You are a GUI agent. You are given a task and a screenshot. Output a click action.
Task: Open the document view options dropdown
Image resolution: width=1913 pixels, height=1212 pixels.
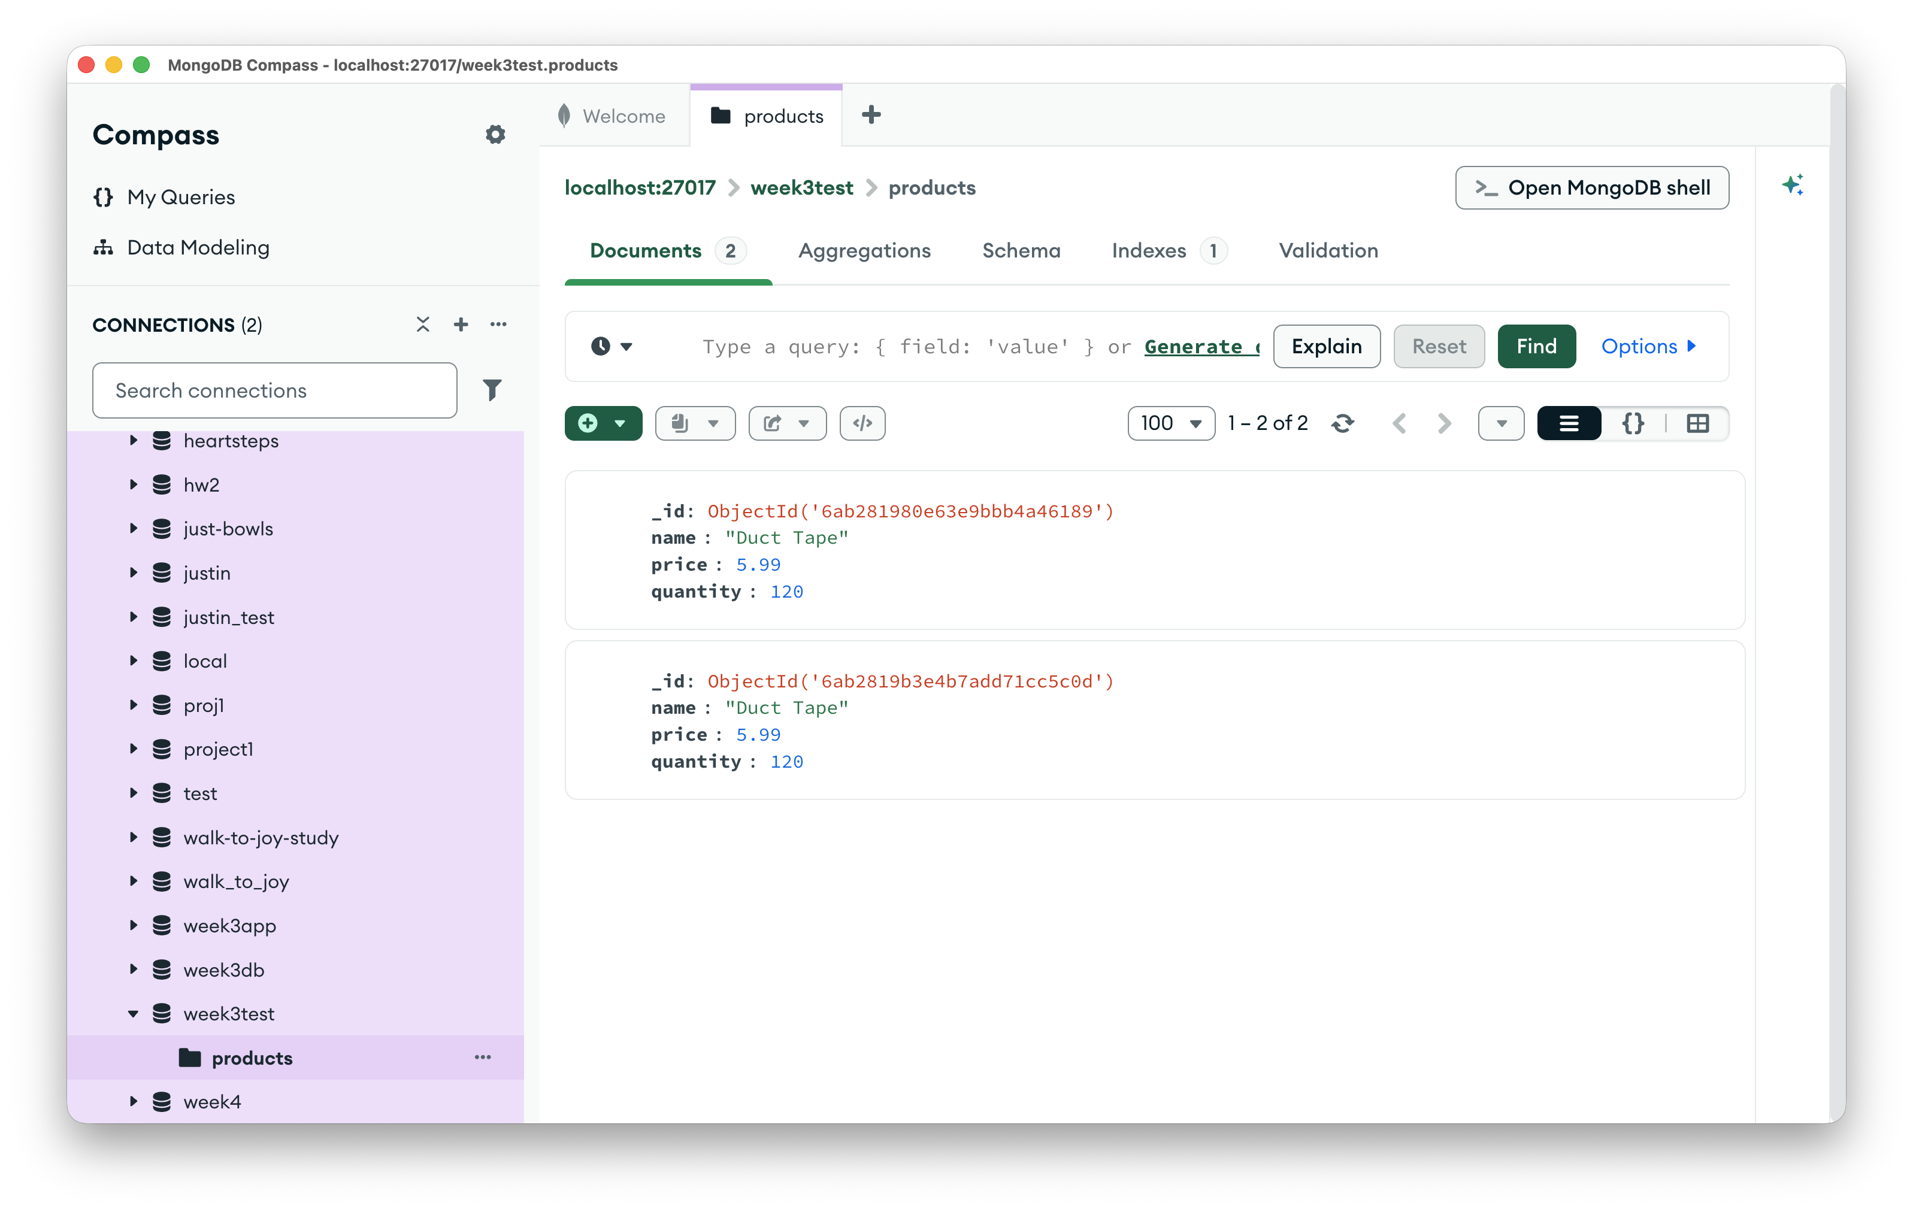[1501, 423]
